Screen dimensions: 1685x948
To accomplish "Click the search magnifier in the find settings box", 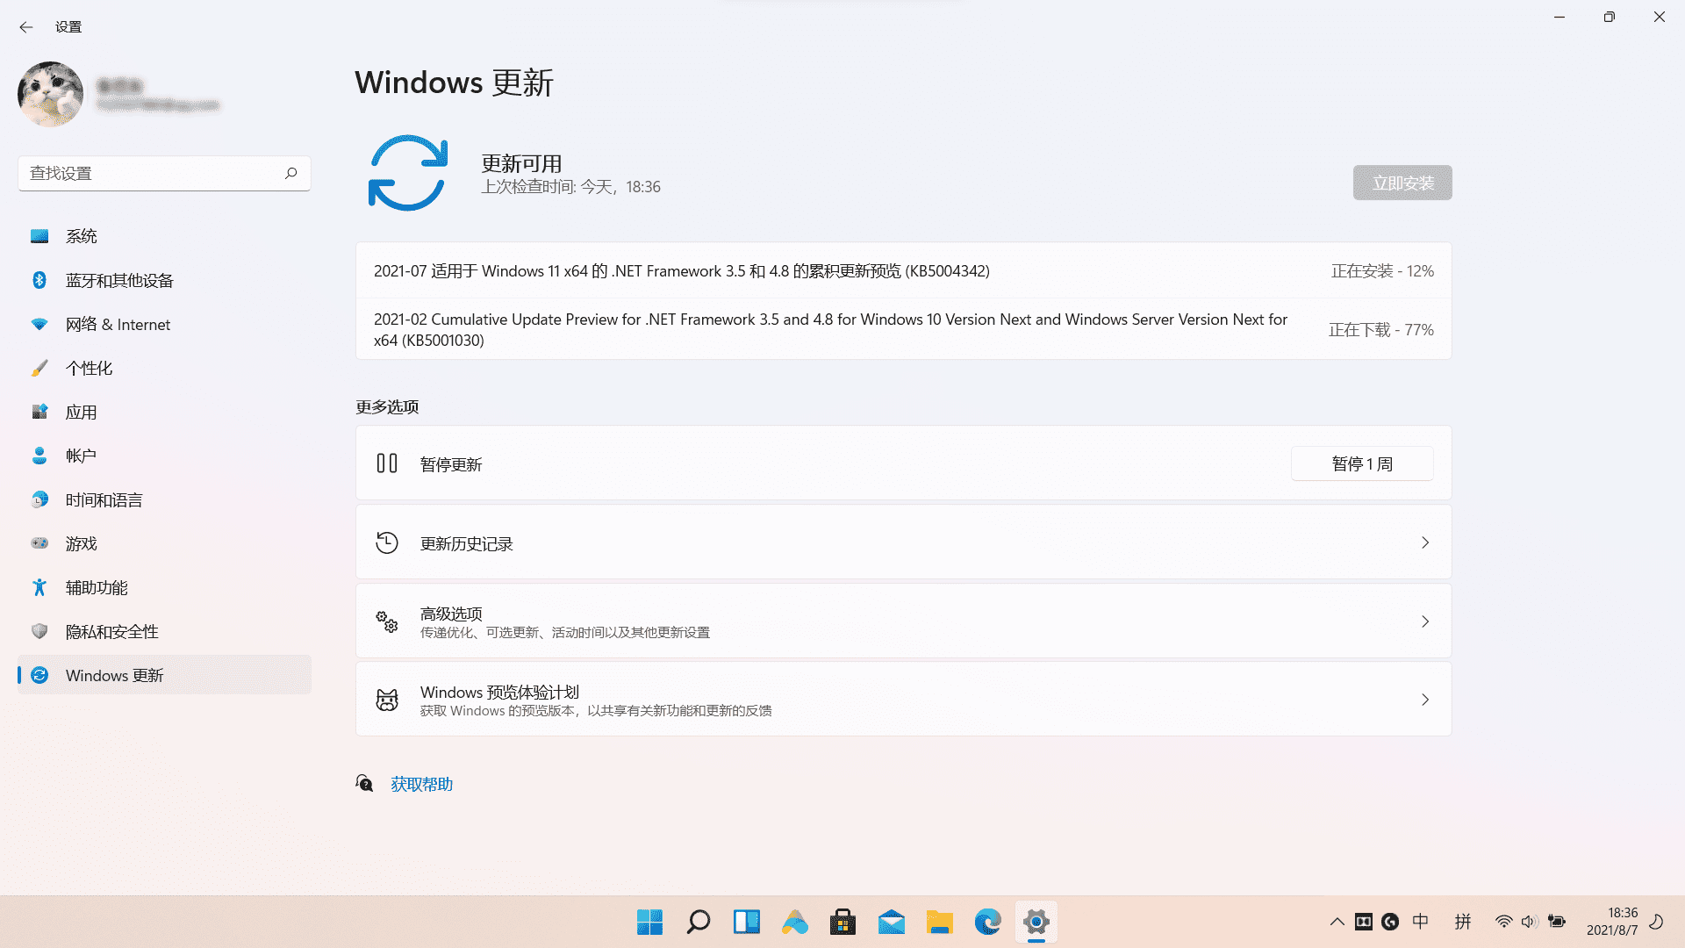I will 290,173.
